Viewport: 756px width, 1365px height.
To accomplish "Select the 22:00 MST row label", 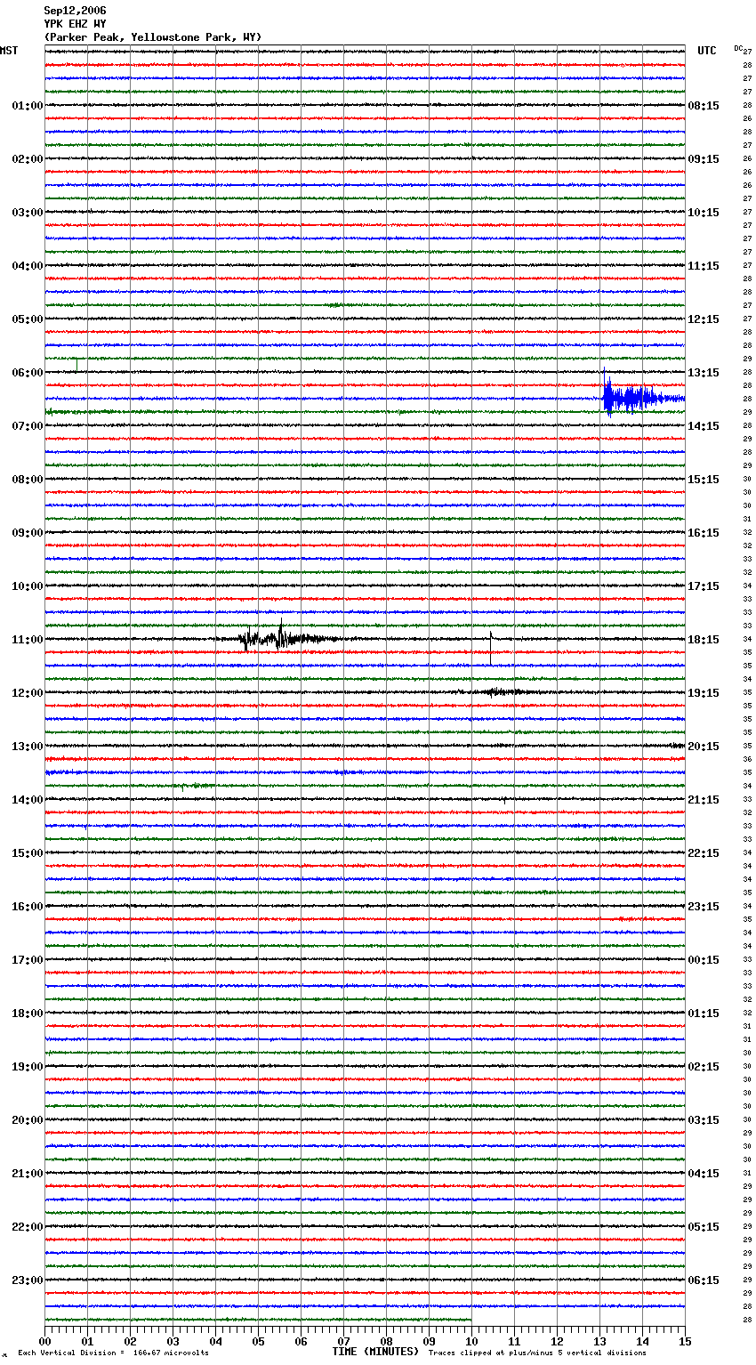I will pyautogui.click(x=28, y=1227).
